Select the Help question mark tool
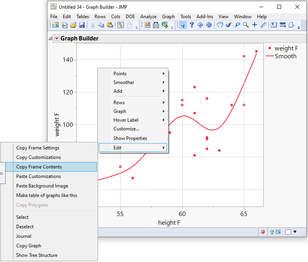The height and width of the screenshot is (262, 308). click(191, 25)
